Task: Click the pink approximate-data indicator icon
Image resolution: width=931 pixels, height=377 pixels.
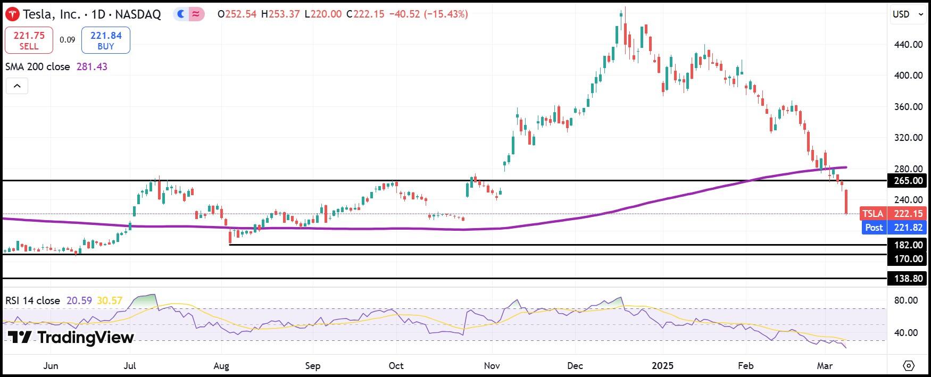Action: tap(196, 14)
